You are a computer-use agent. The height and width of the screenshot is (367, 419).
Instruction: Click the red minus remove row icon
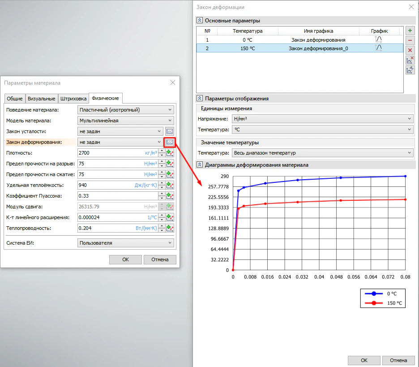(410, 40)
